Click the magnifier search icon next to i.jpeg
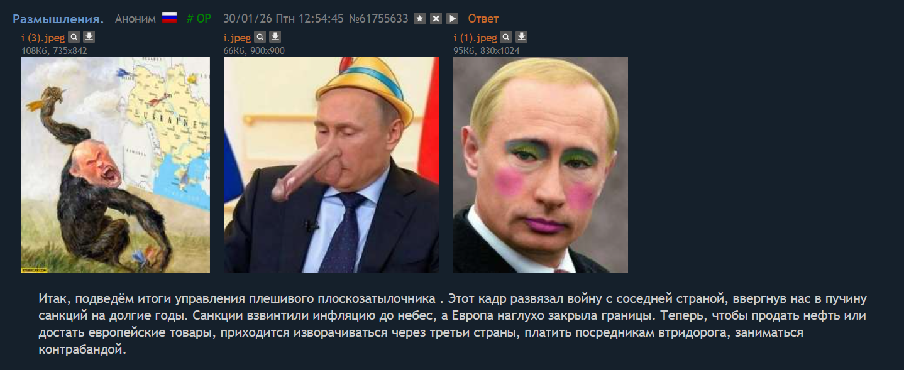The image size is (904, 370). pos(260,37)
